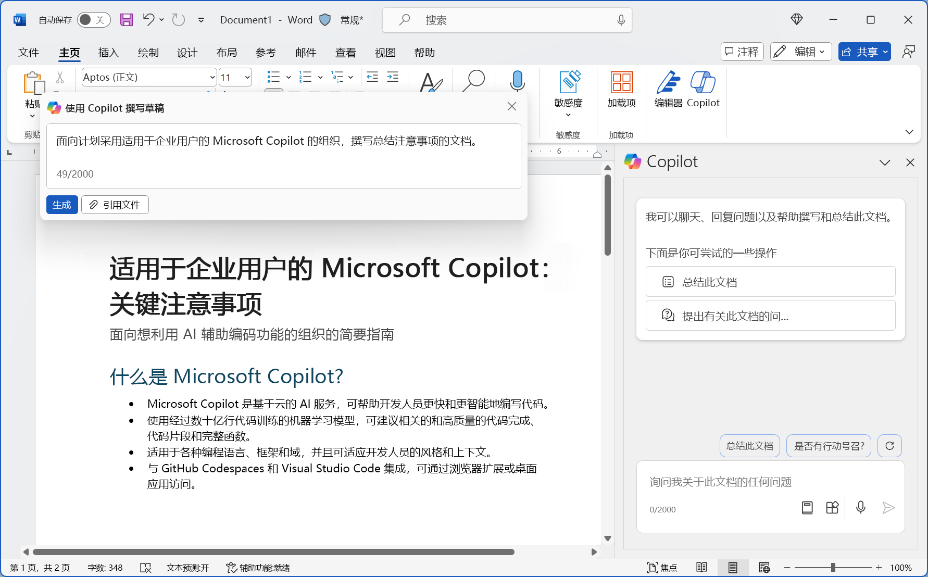Click the zoom slider handle
Viewport: 928px width, 577px height.
(x=833, y=568)
